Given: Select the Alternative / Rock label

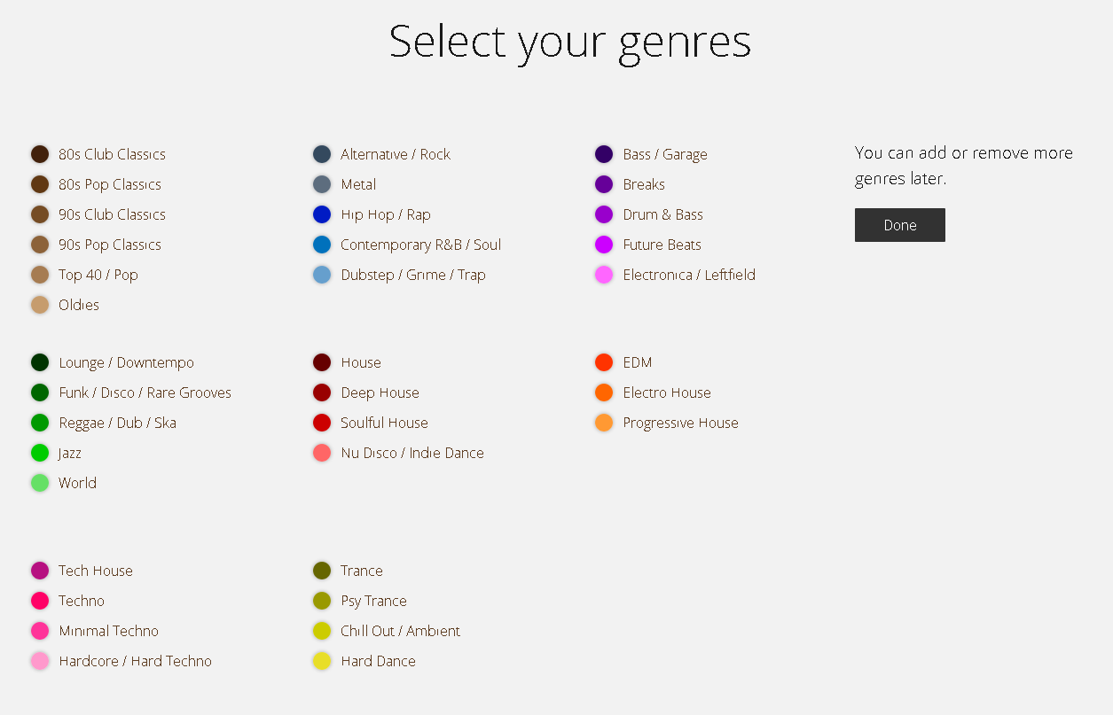Looking at the screenshot, I should pos(396,154).
